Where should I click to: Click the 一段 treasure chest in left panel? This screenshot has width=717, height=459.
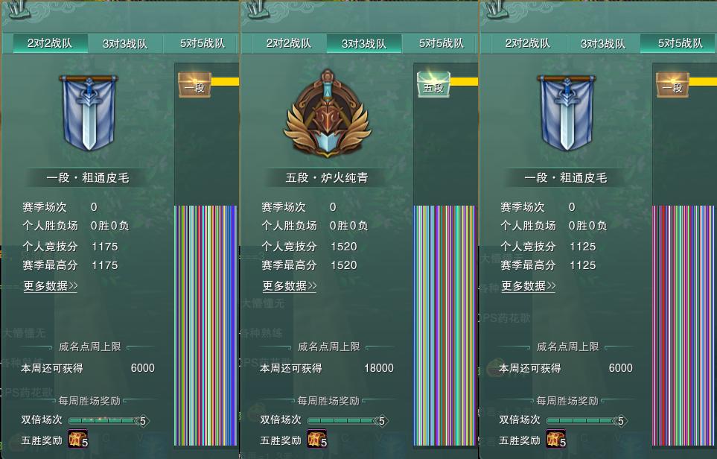pyautogui.click(x=194, y=85)
